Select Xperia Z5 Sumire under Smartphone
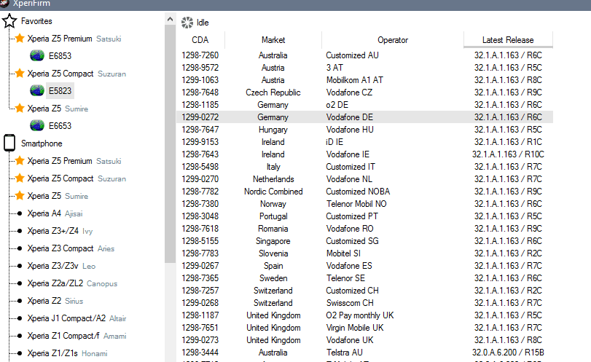This screenshot has width=591, height=362. 58,196
